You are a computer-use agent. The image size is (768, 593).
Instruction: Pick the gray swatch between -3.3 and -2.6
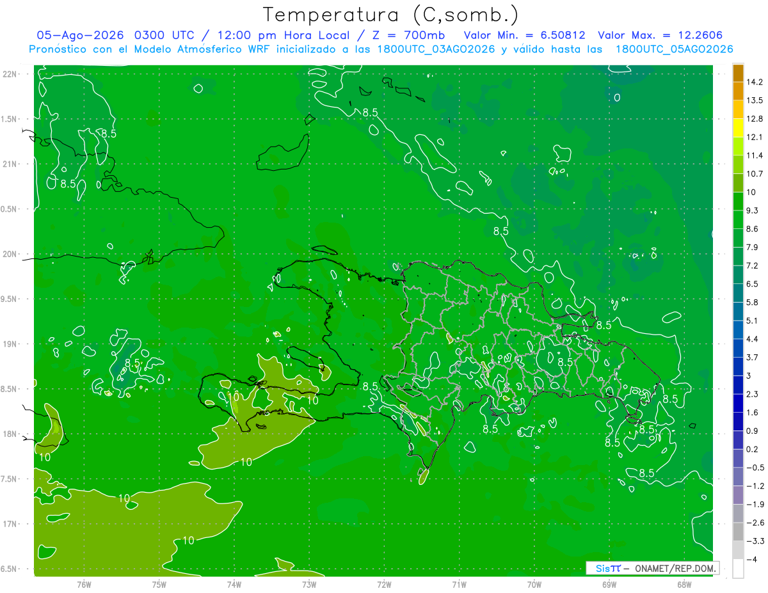(738, 532)
